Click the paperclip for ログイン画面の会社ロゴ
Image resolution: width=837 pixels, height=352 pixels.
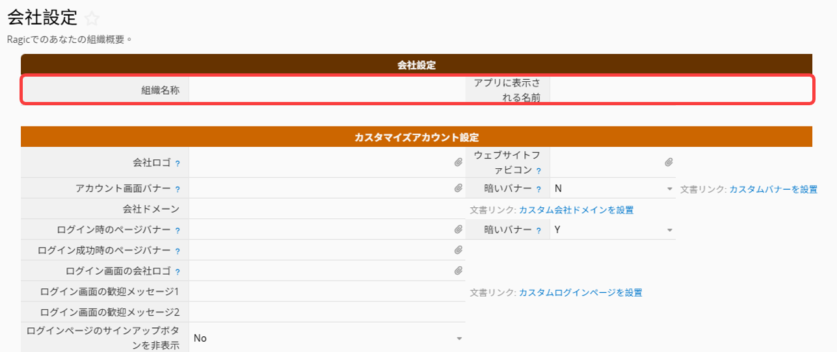point(458,271)
